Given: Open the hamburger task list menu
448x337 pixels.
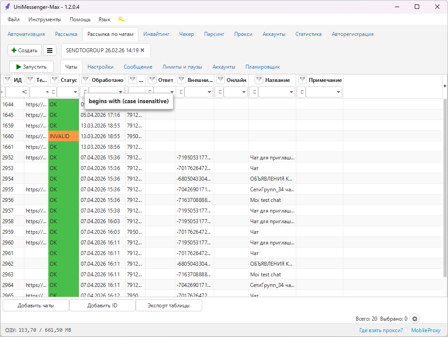Looking at the screenshot, I should click(x=49, y=50).
